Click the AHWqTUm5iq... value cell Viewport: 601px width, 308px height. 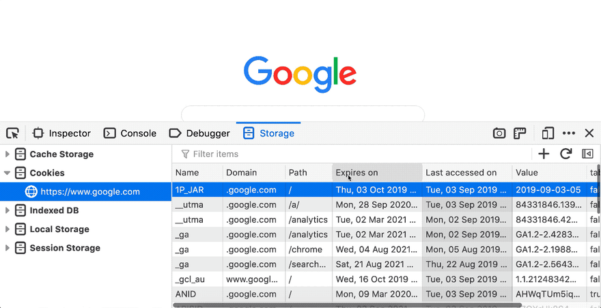click(549, 294)
